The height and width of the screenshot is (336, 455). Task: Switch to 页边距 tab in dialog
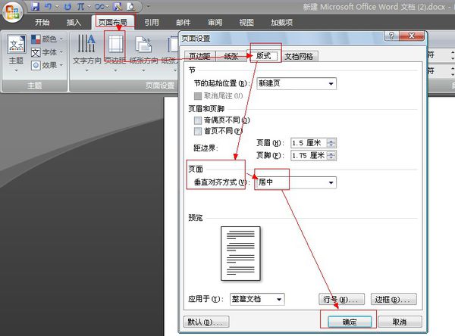(199, 56)
